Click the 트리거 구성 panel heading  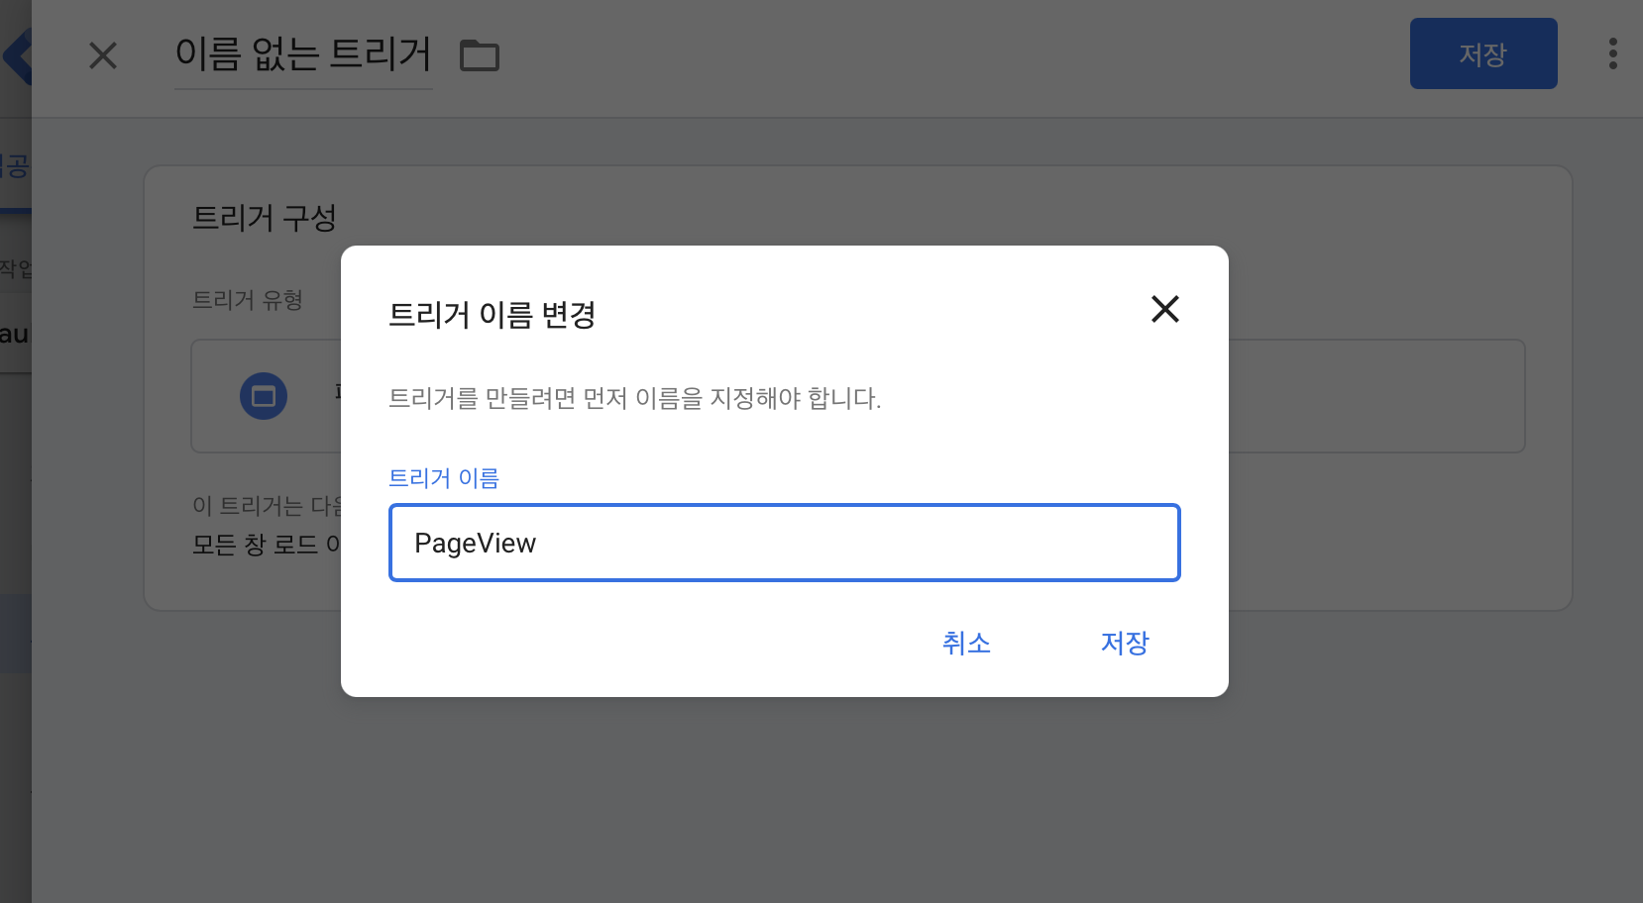tap(265, 218)
